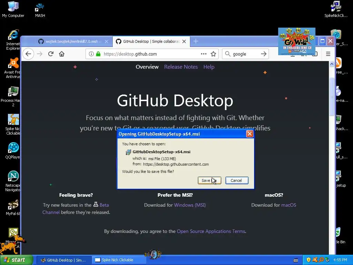Screen dimensions: 353x265
Task: Go to the browser home page
Action: (62, 54)
